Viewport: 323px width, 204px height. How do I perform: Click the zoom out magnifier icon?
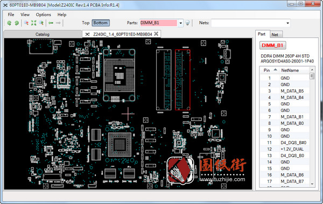(x=26, y=23)
